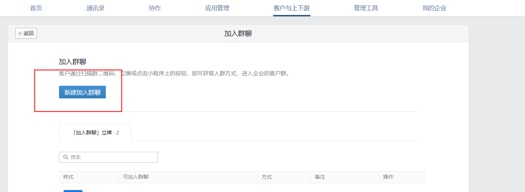The image size is (525, 192).
Task: Click the 操作 column header
Action: [388, 177]
